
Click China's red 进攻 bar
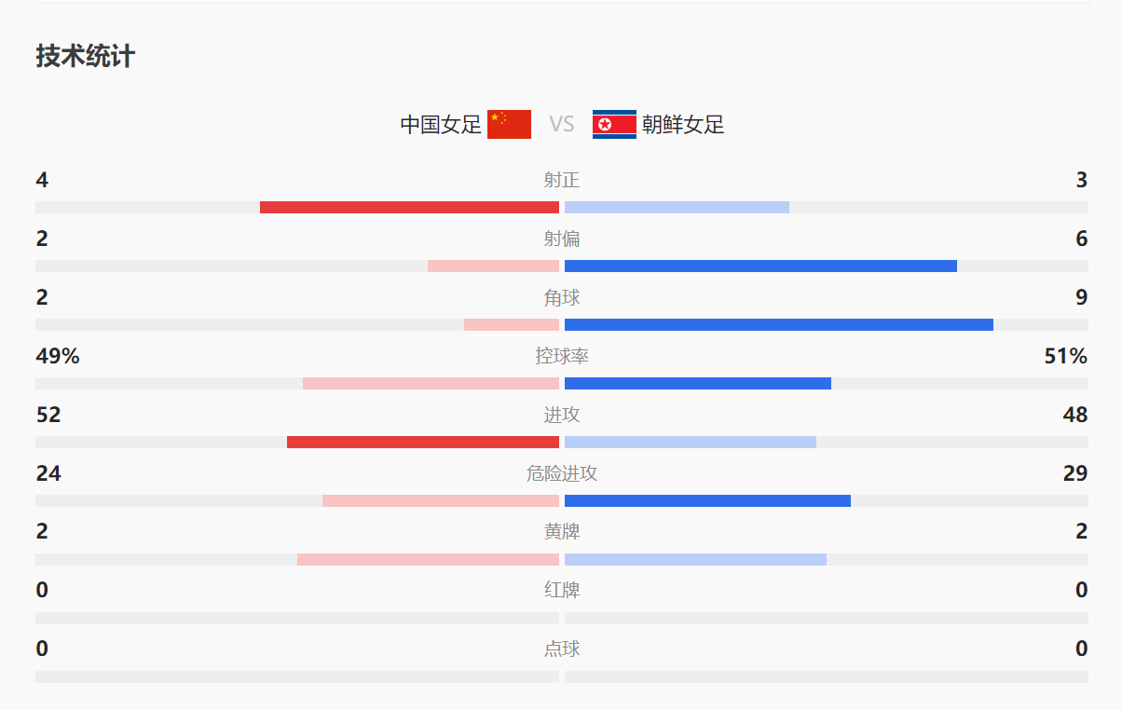(423, 442)
